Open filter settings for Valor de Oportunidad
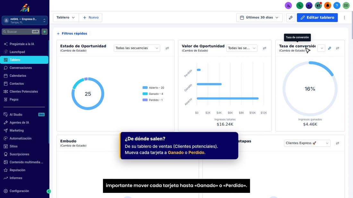The height and width of the screenshot is (198, 353). tap(264, 48)
